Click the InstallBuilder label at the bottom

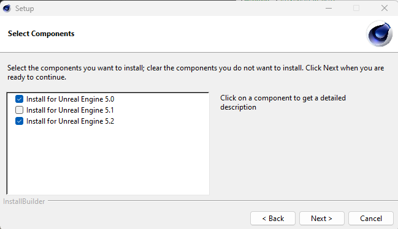(x=24, y=201)
